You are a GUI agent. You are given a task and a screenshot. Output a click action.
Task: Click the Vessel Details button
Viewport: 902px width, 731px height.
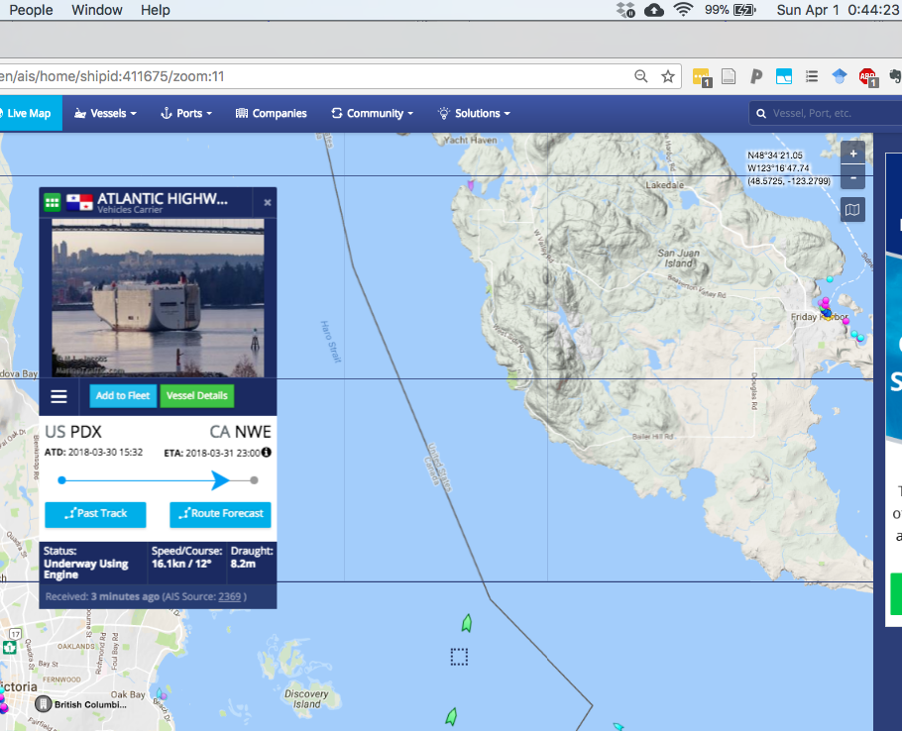(196, 396)
